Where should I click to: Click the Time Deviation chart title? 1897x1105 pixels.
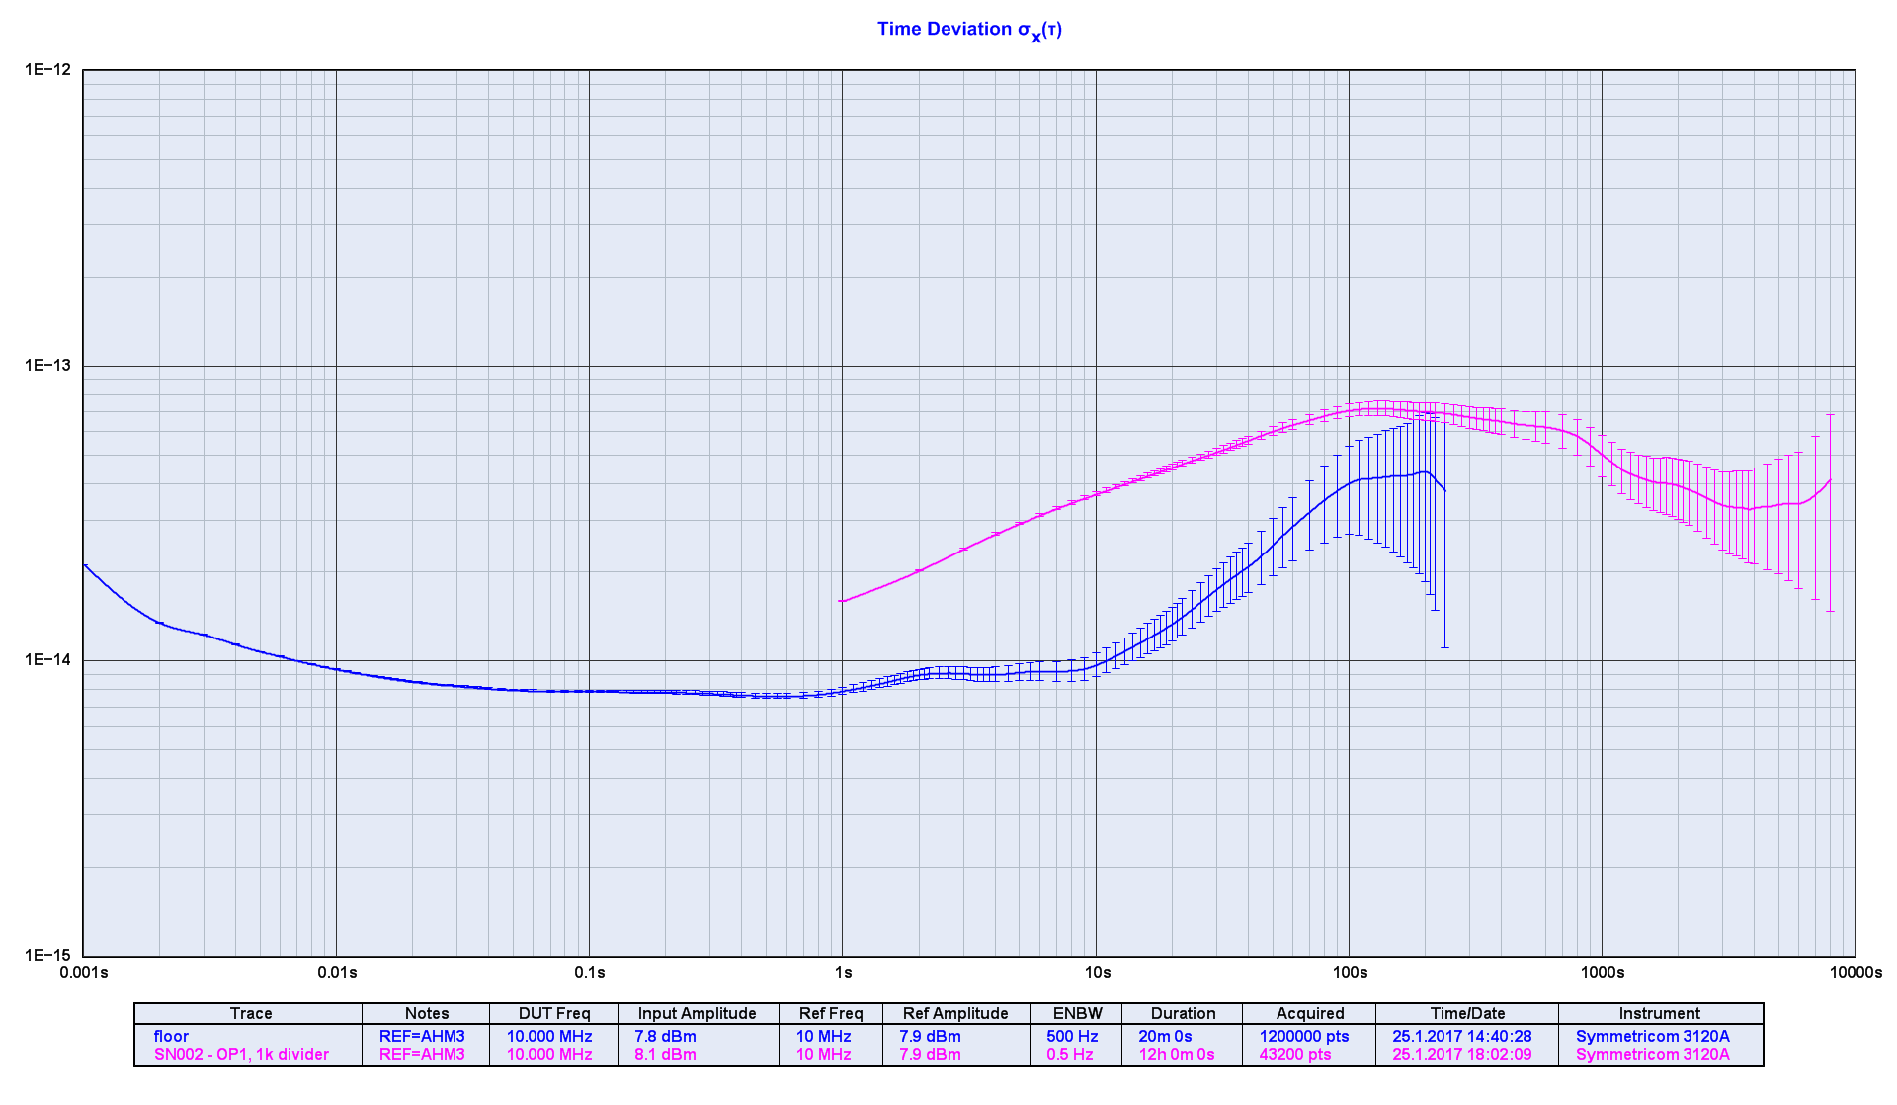coord(969,30)
